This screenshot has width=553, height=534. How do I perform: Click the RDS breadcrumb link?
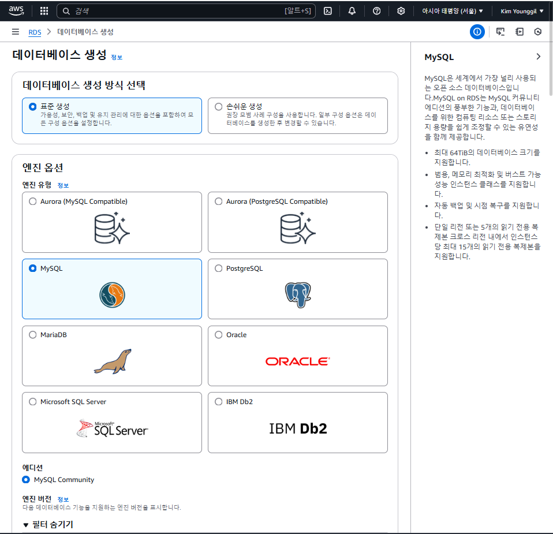coord(35,32)
